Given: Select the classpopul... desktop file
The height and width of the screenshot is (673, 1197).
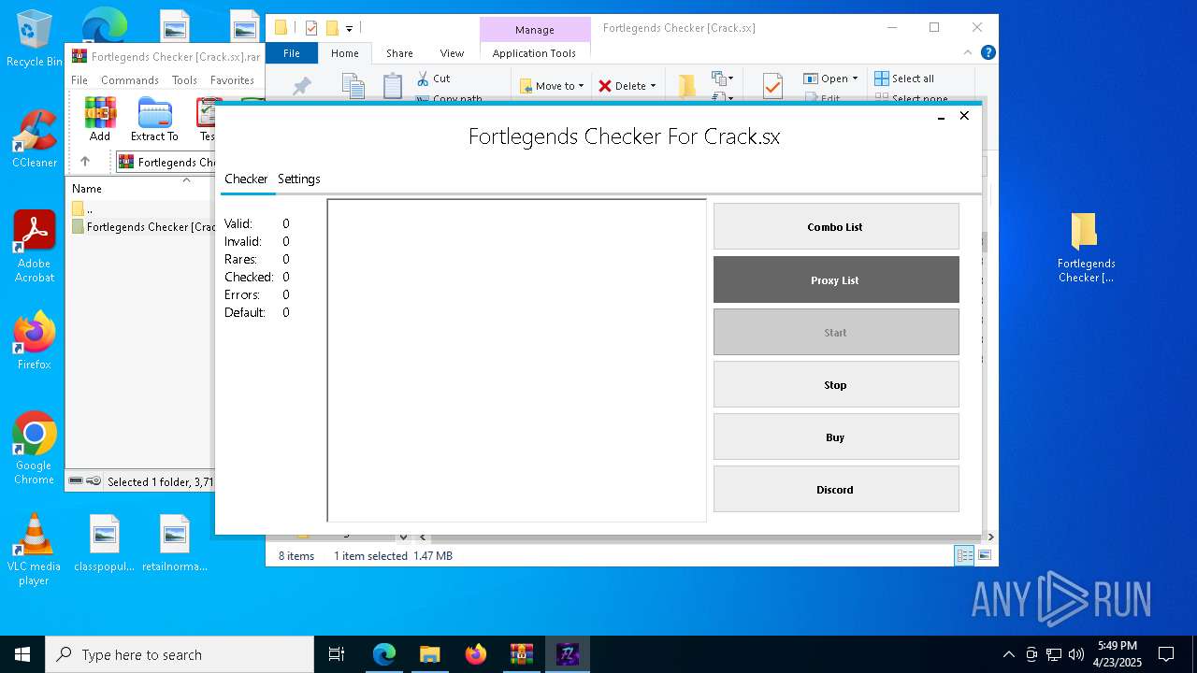Looking at the screenshot, I should pos(105,543).
